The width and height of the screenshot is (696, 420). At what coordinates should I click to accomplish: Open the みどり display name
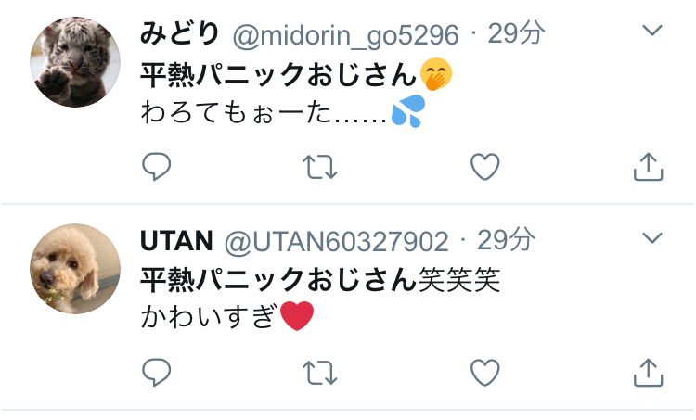pyautogui.click(x=180, y=33)
